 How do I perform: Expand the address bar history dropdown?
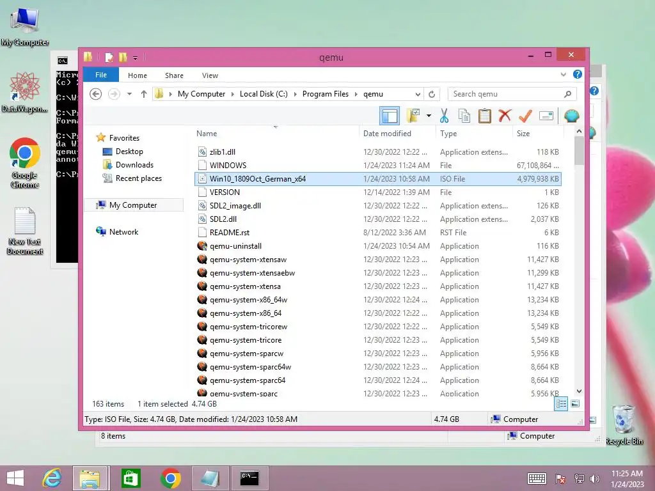point(417,95)
